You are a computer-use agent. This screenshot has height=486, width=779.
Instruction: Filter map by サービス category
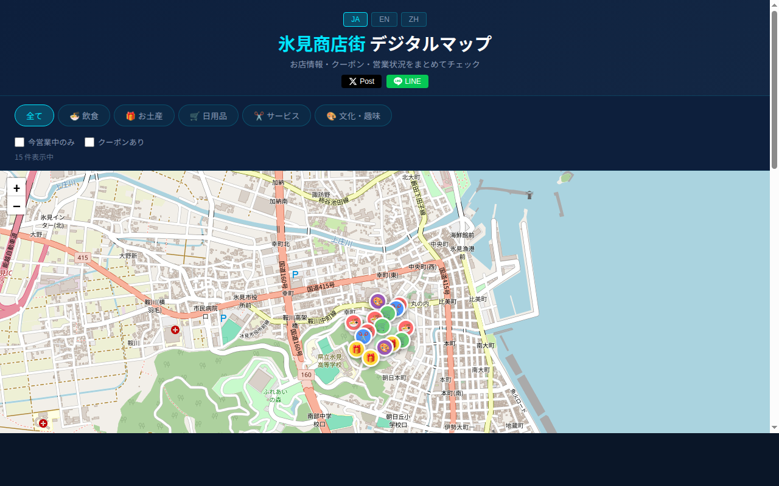[276, 115]
